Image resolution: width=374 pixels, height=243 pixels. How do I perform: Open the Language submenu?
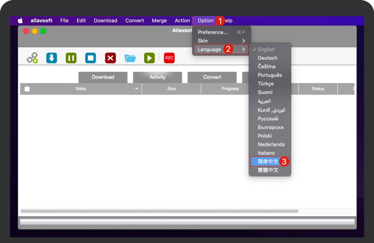tap(221, 49)
